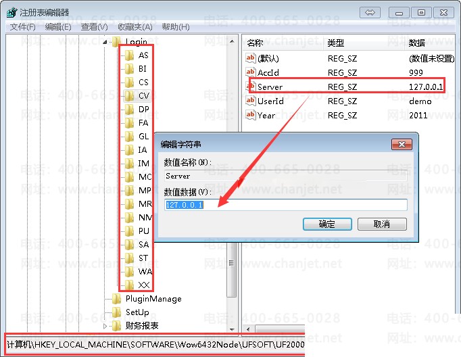Select the PU folder icon
This screenshot has width=461, height=357.
tap(129, 231)
